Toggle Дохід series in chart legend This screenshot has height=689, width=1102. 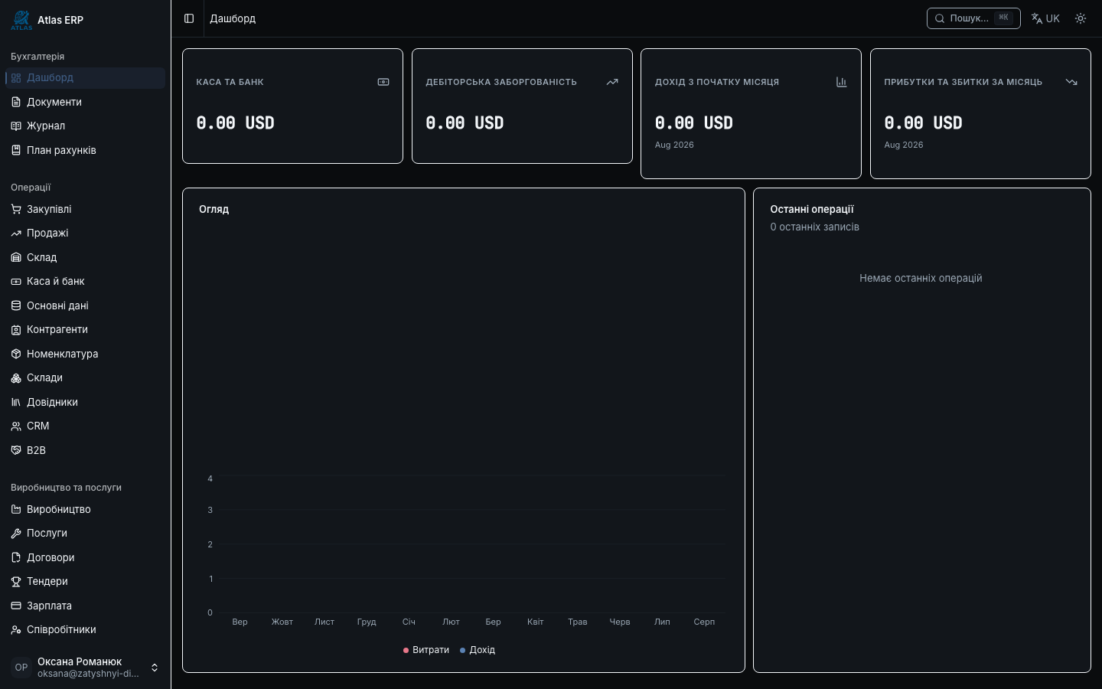pos(478,650)
